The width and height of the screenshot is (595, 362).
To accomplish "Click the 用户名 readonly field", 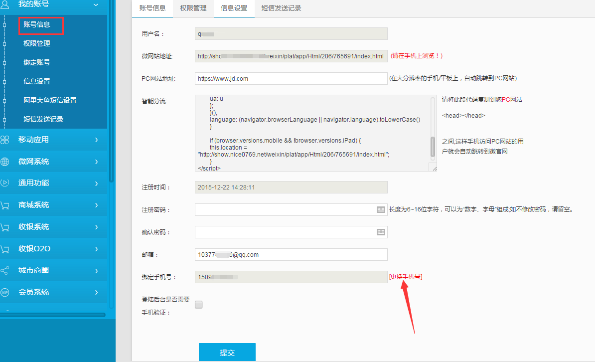I will (291, 34).
